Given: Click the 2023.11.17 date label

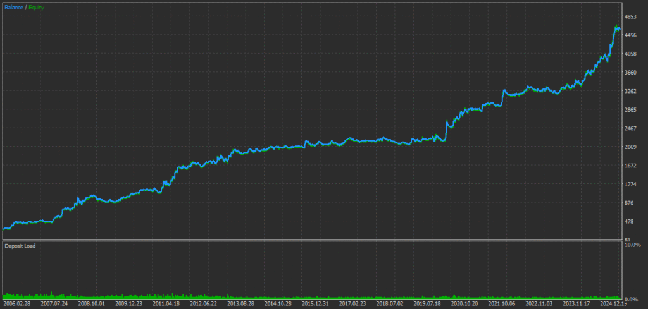Looking at the screenshot, I should tap(576, 304).
